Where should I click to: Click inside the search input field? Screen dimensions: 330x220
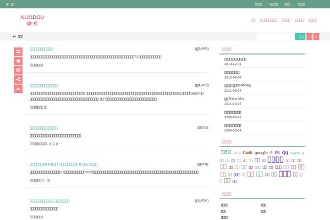click(x=275, y=37)
